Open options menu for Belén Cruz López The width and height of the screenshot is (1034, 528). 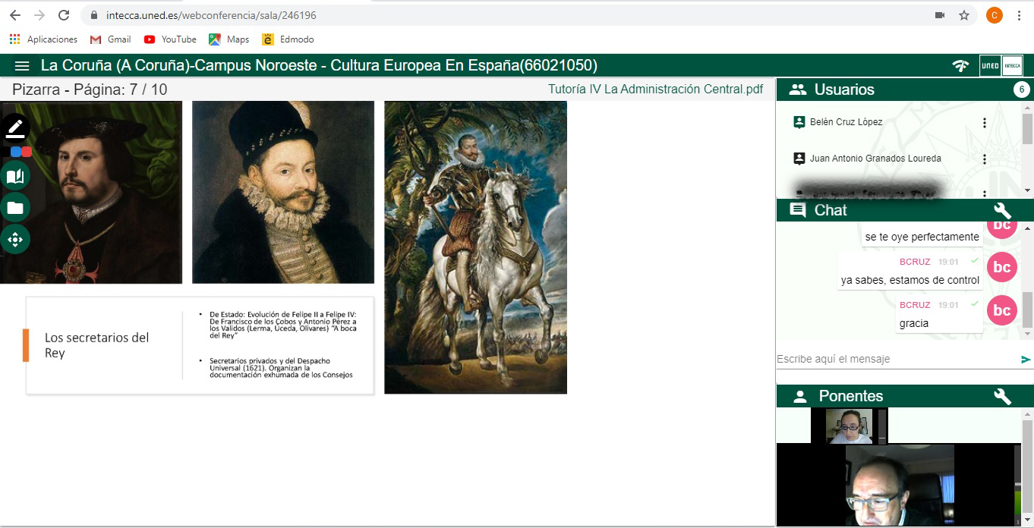pos(985,122)
